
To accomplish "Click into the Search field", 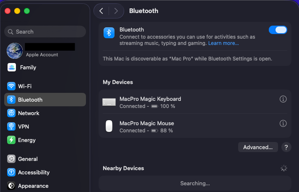I will [45, 32].
